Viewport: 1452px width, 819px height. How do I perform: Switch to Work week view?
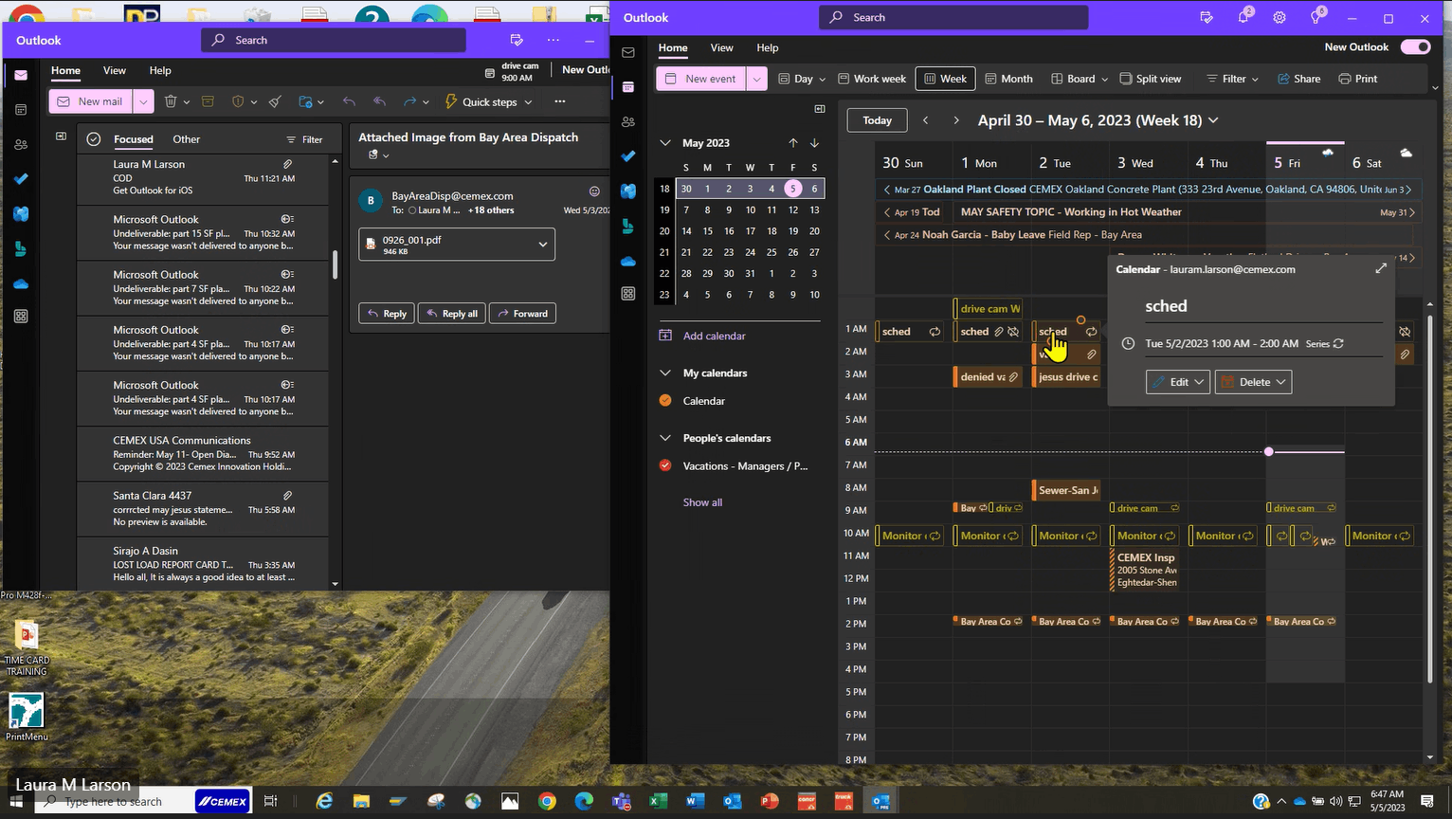[x=870, y=79]
